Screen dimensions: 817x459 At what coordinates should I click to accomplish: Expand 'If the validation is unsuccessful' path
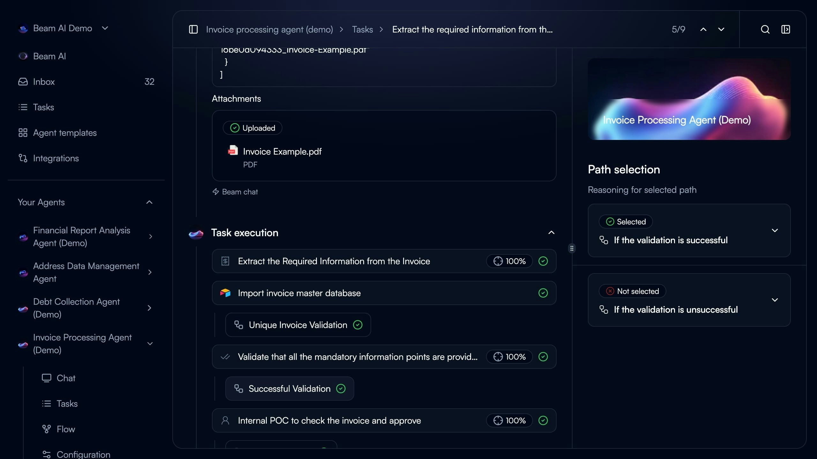coord(775,300)
